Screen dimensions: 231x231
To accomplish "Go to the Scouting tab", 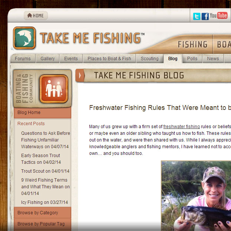I will click(150, 59).
